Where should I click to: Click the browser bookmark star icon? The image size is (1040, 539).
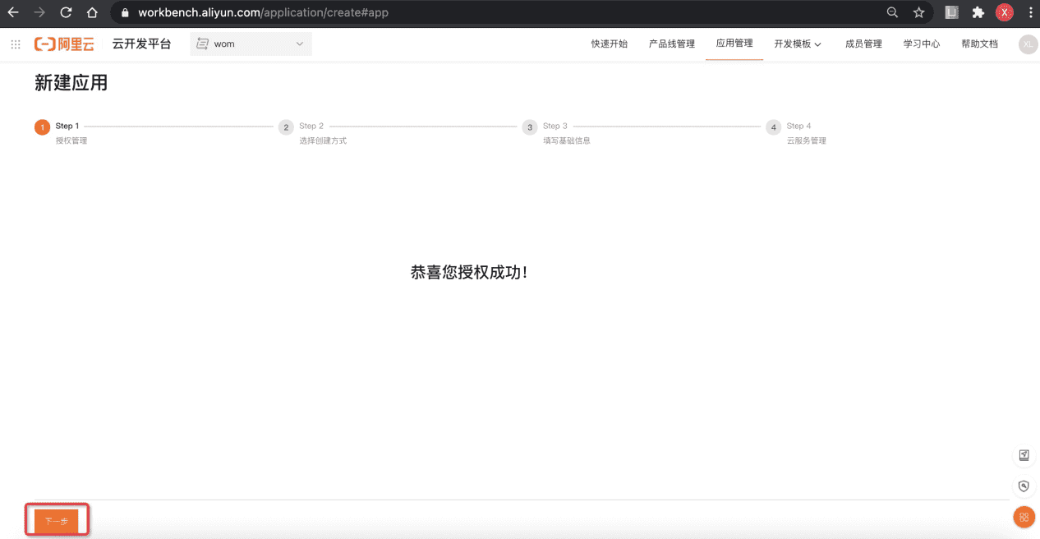(918, 12)
